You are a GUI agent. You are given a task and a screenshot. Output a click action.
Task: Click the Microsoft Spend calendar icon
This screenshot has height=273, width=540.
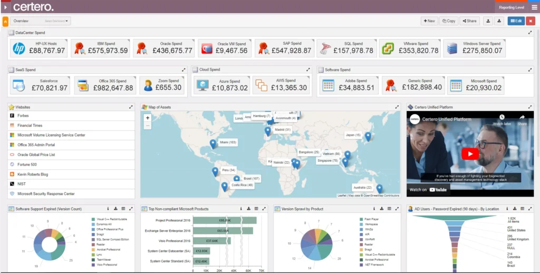(x=456, y=85)
